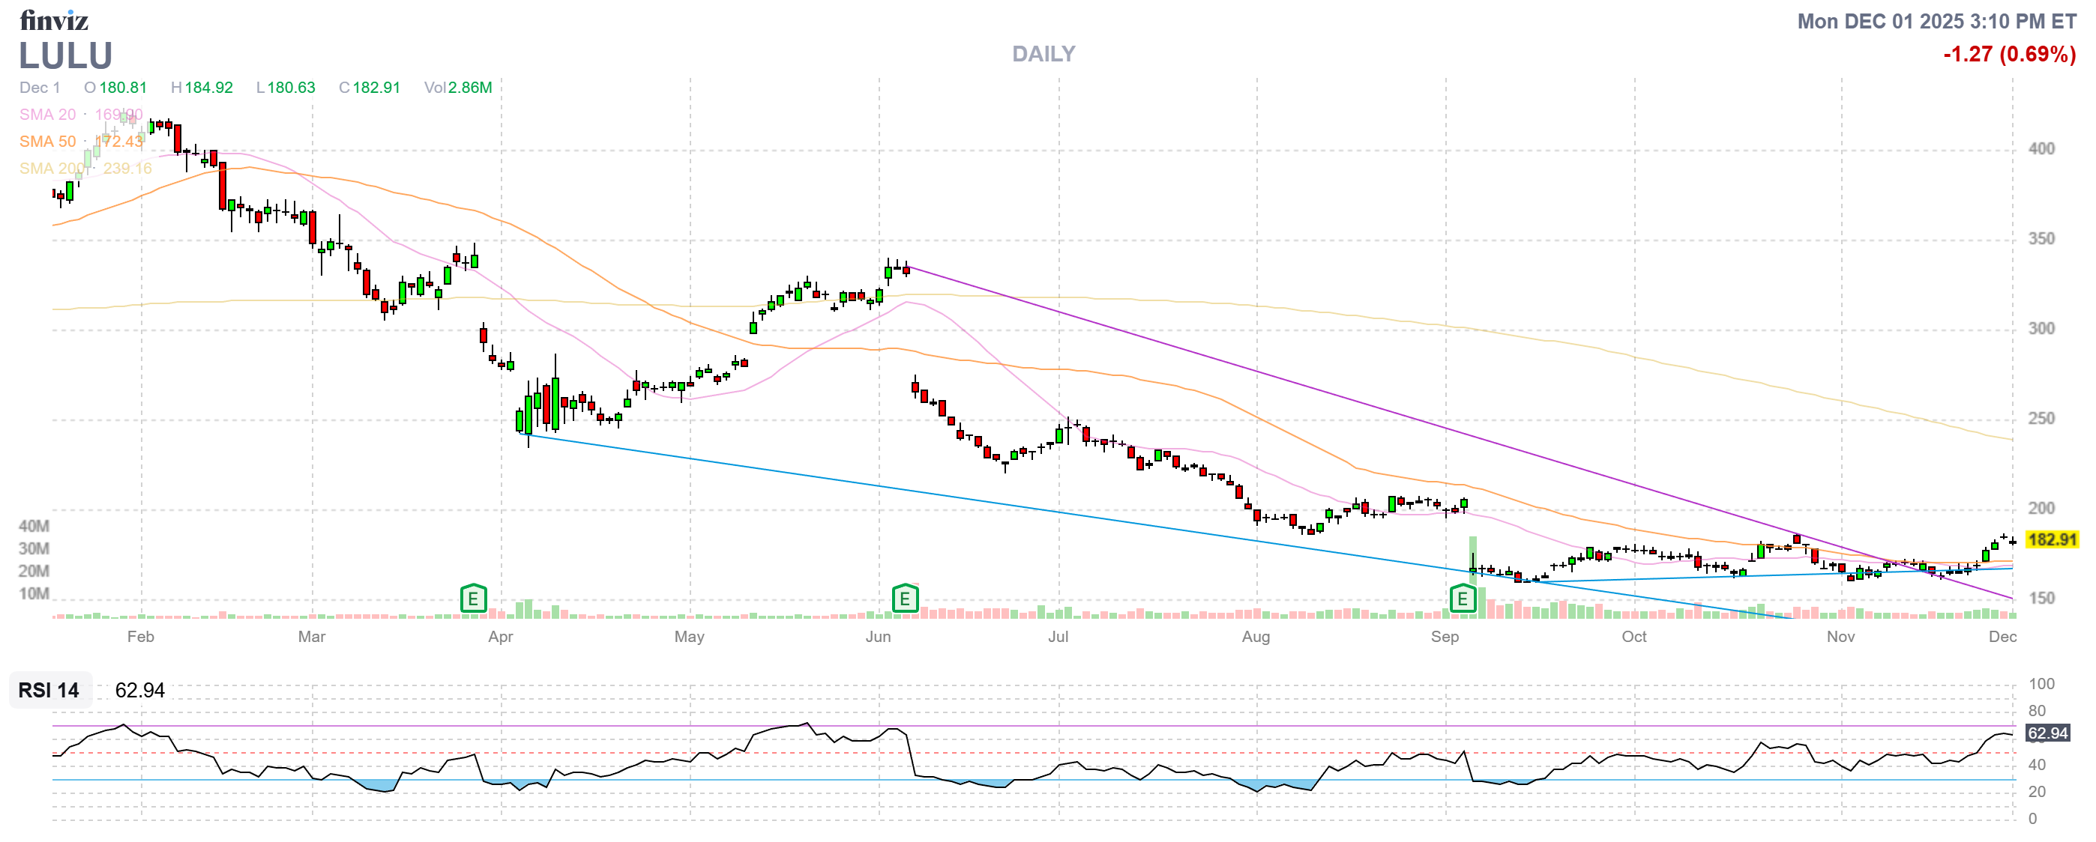The height and width of the screenshot is (842, 2096).
Task: Click the finviz logo
Action: (x=54, y=19)
